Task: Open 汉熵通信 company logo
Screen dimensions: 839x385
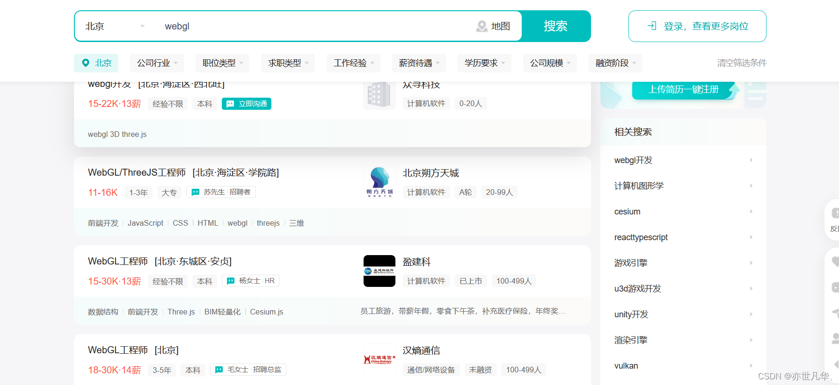Action: coord(379,360)
